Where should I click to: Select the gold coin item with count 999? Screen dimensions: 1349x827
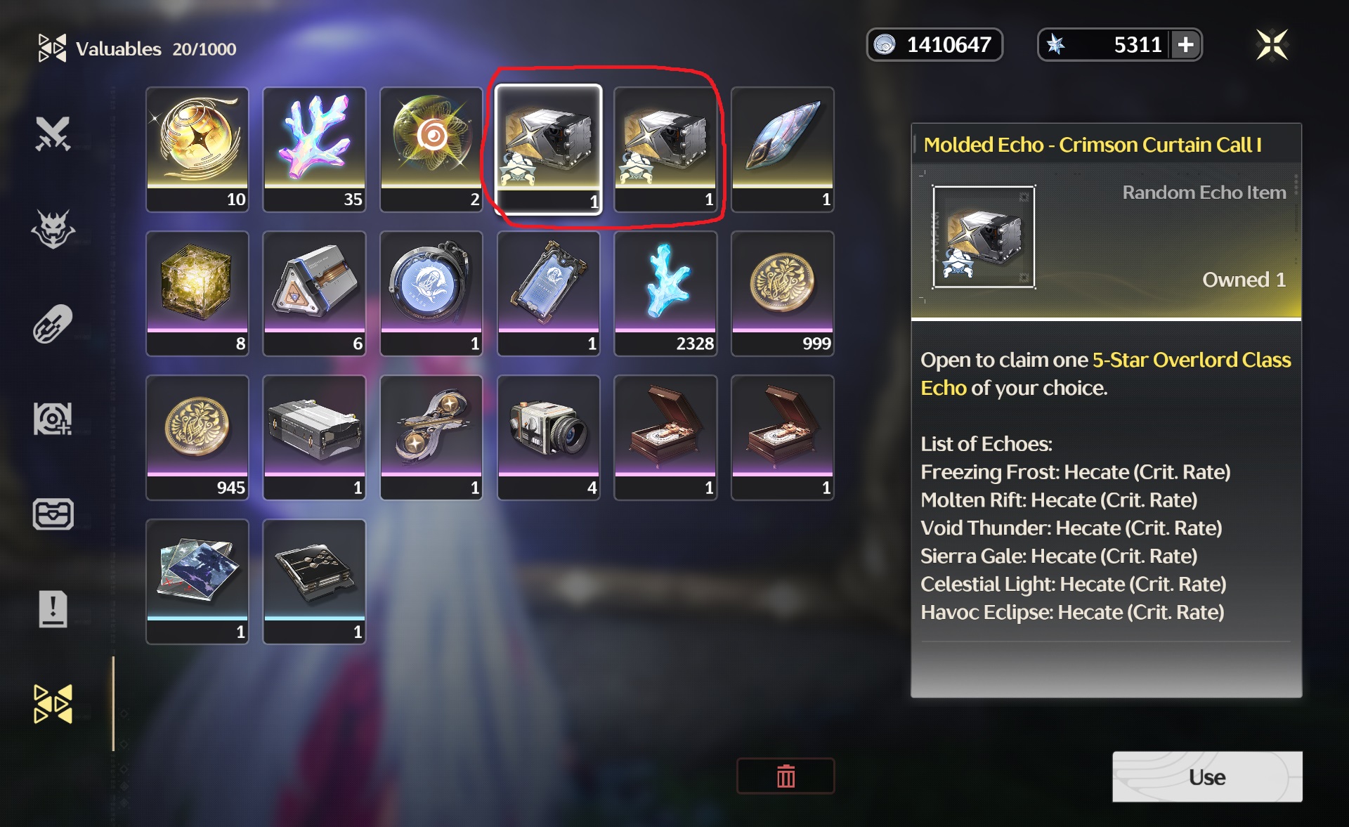pos(783,294)
